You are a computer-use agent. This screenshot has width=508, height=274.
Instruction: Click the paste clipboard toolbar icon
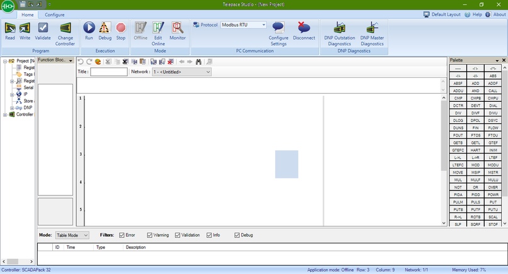(x=142, y=62)
